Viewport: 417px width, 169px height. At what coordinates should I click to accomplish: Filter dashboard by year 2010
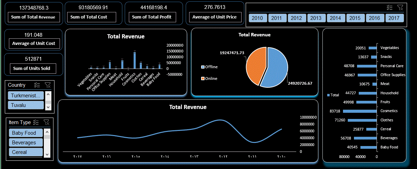coord(257,18)
